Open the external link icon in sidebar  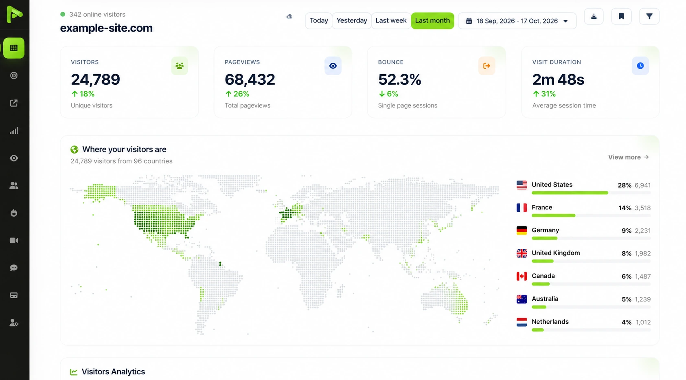coord(14,103)
